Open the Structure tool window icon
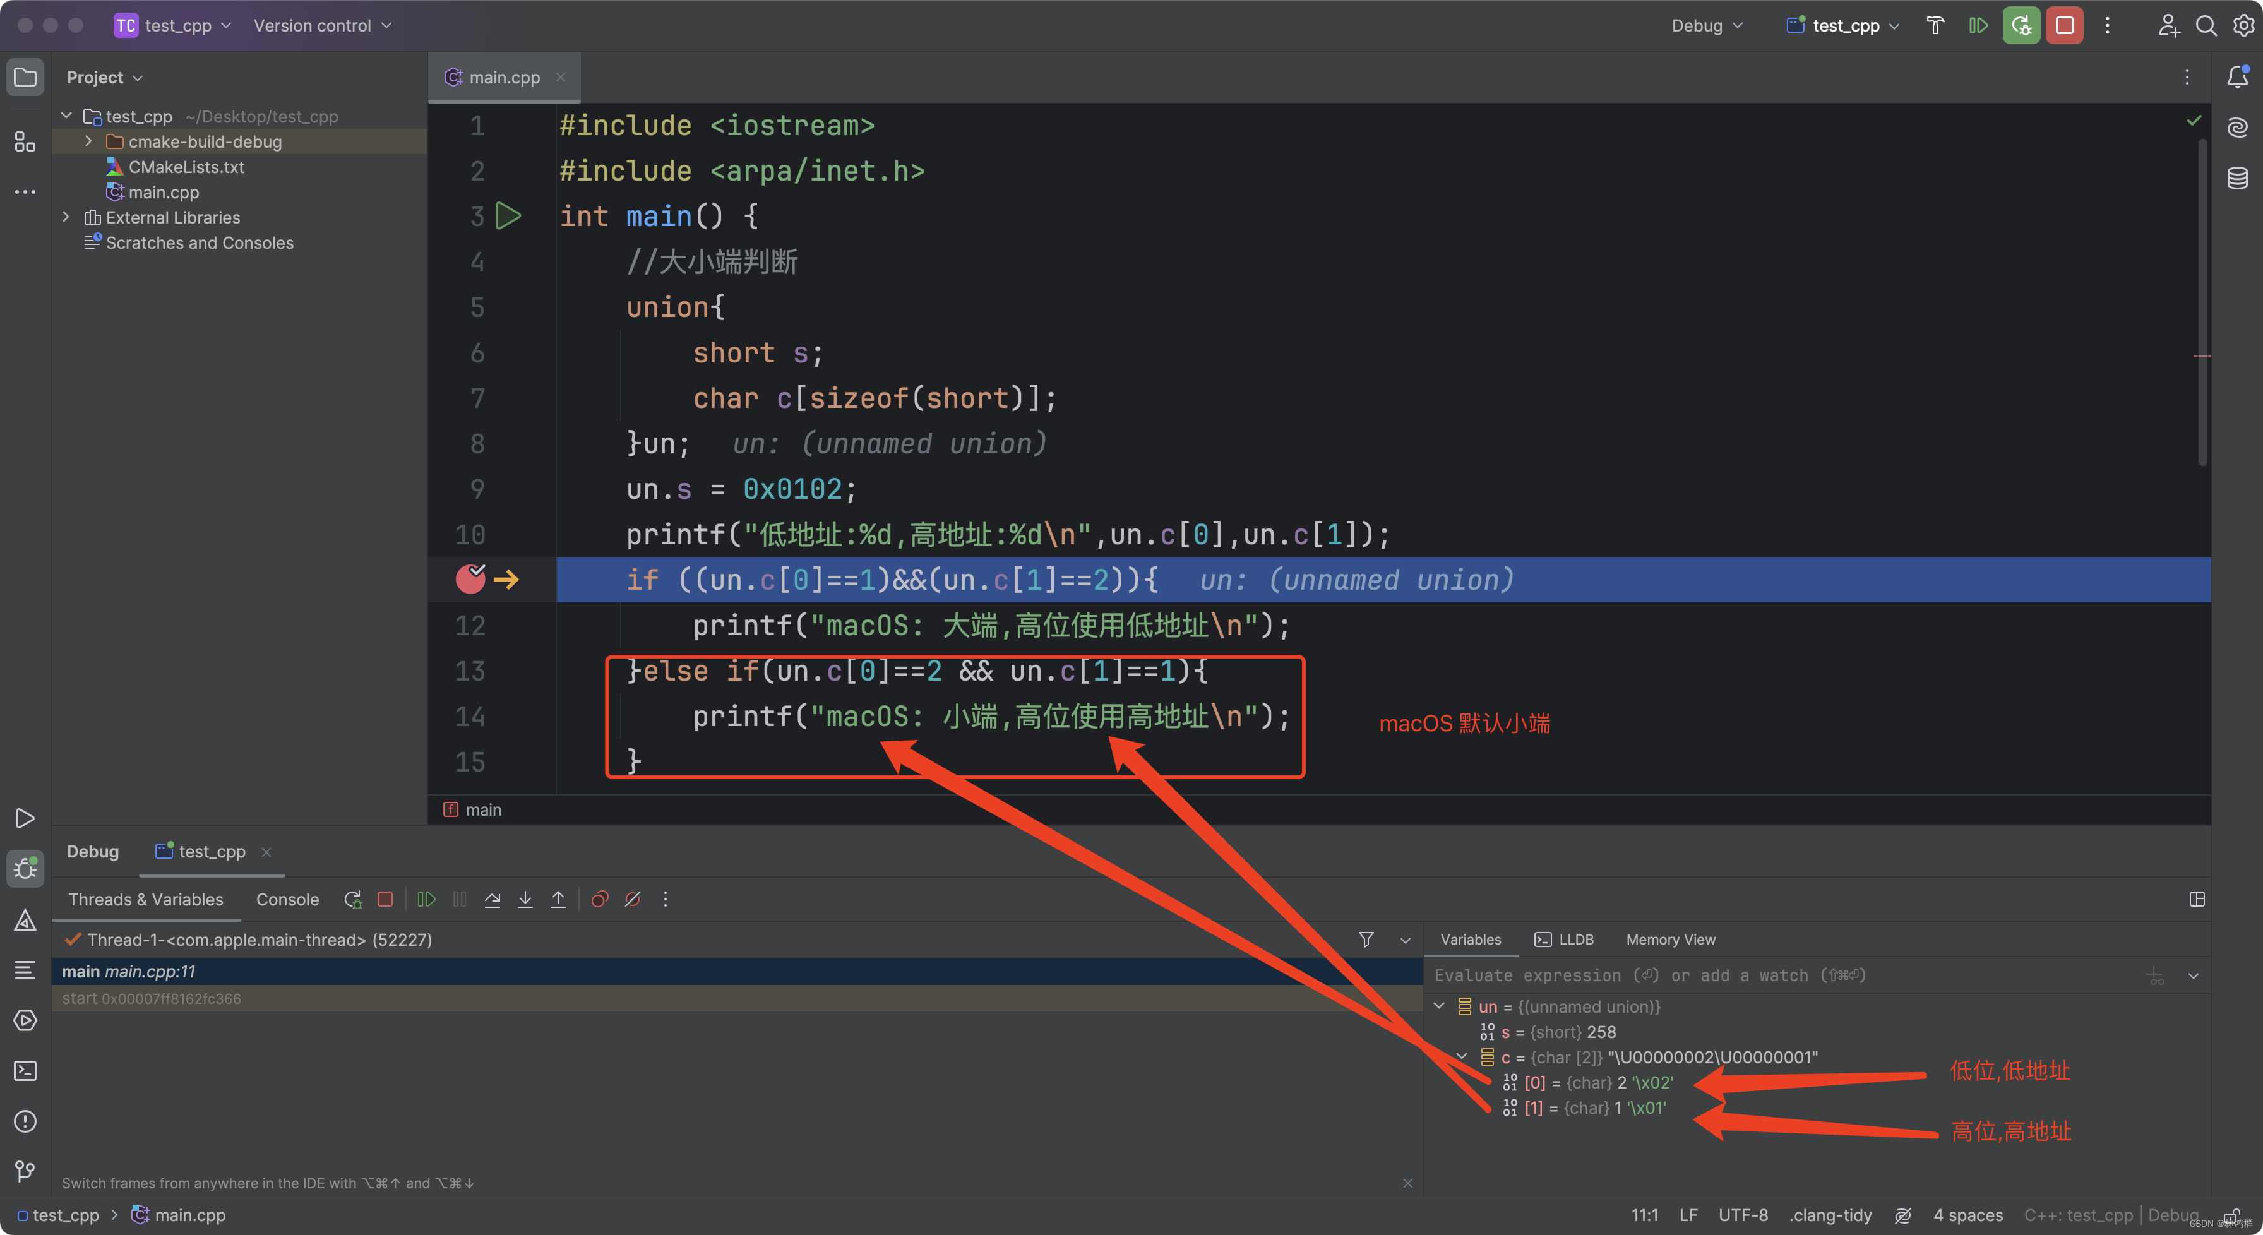This screenshot has width=2263, height=1235. pos(25,141)
